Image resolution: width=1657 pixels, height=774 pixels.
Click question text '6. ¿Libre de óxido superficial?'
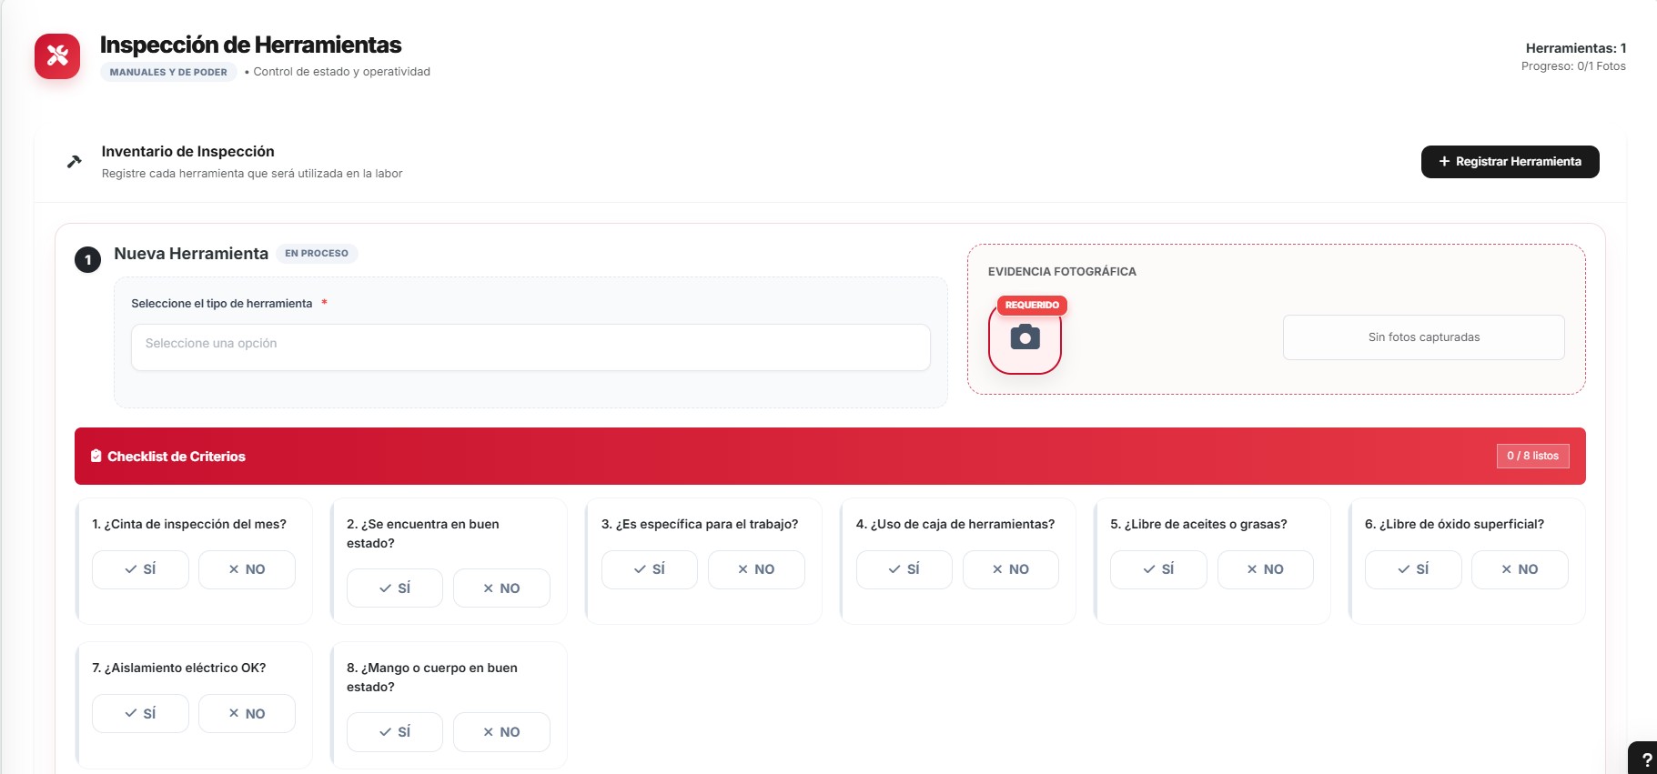pyautogui.click(x=1455, y=524)
